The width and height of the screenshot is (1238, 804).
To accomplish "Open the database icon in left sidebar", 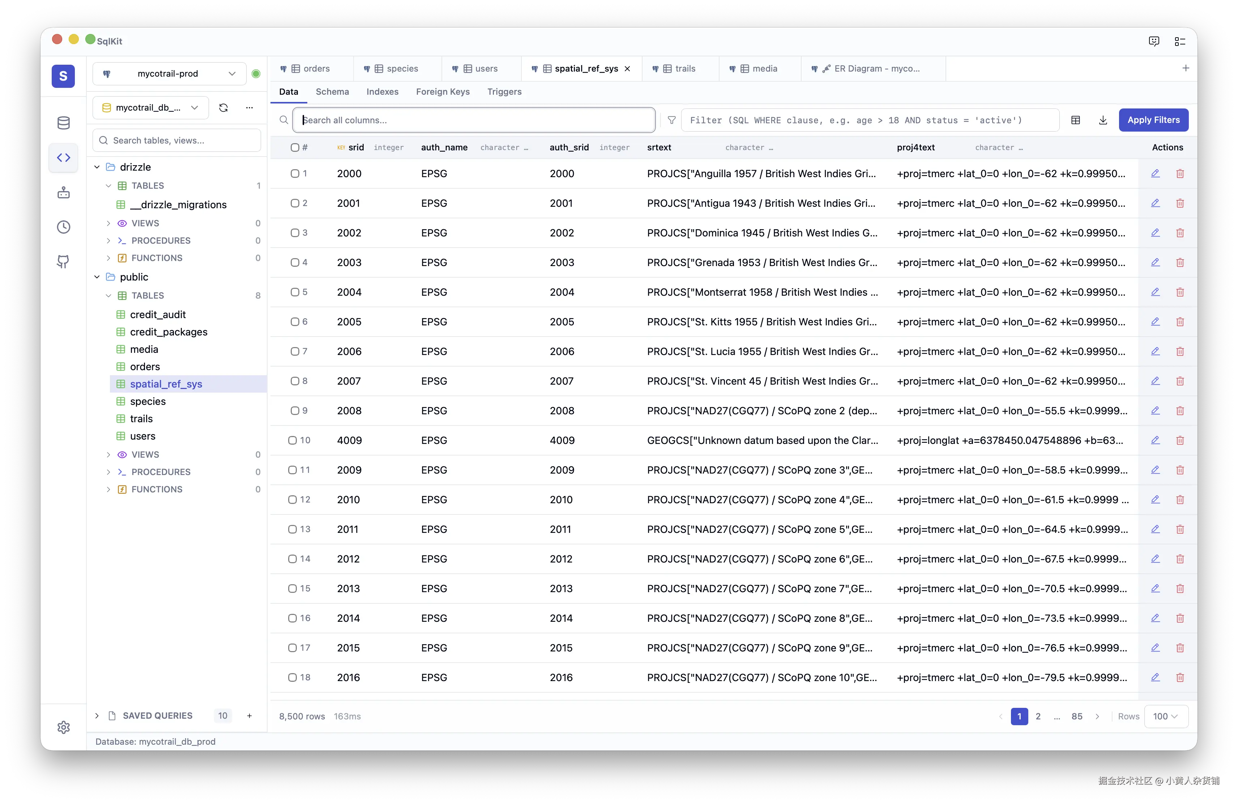I will (x=64, y=123).
